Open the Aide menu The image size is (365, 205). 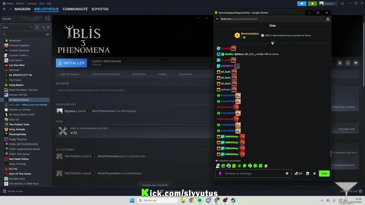point(49,3)
